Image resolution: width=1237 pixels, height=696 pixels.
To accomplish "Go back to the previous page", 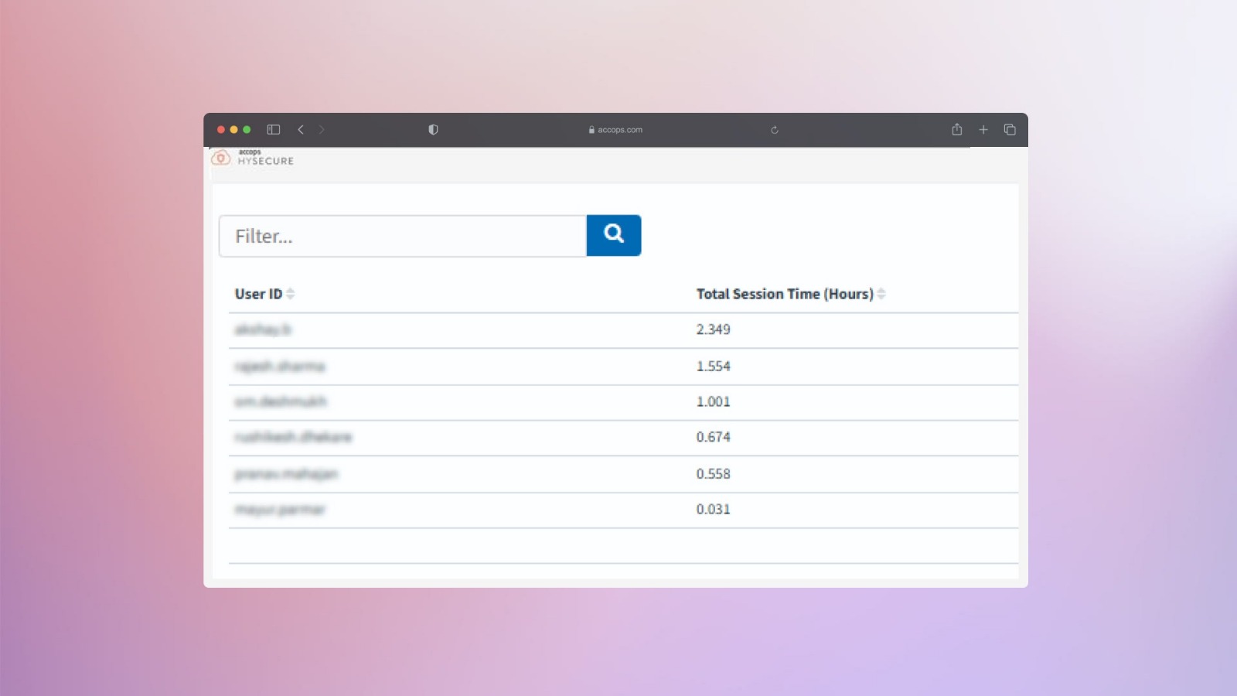I will coord(301,130).
